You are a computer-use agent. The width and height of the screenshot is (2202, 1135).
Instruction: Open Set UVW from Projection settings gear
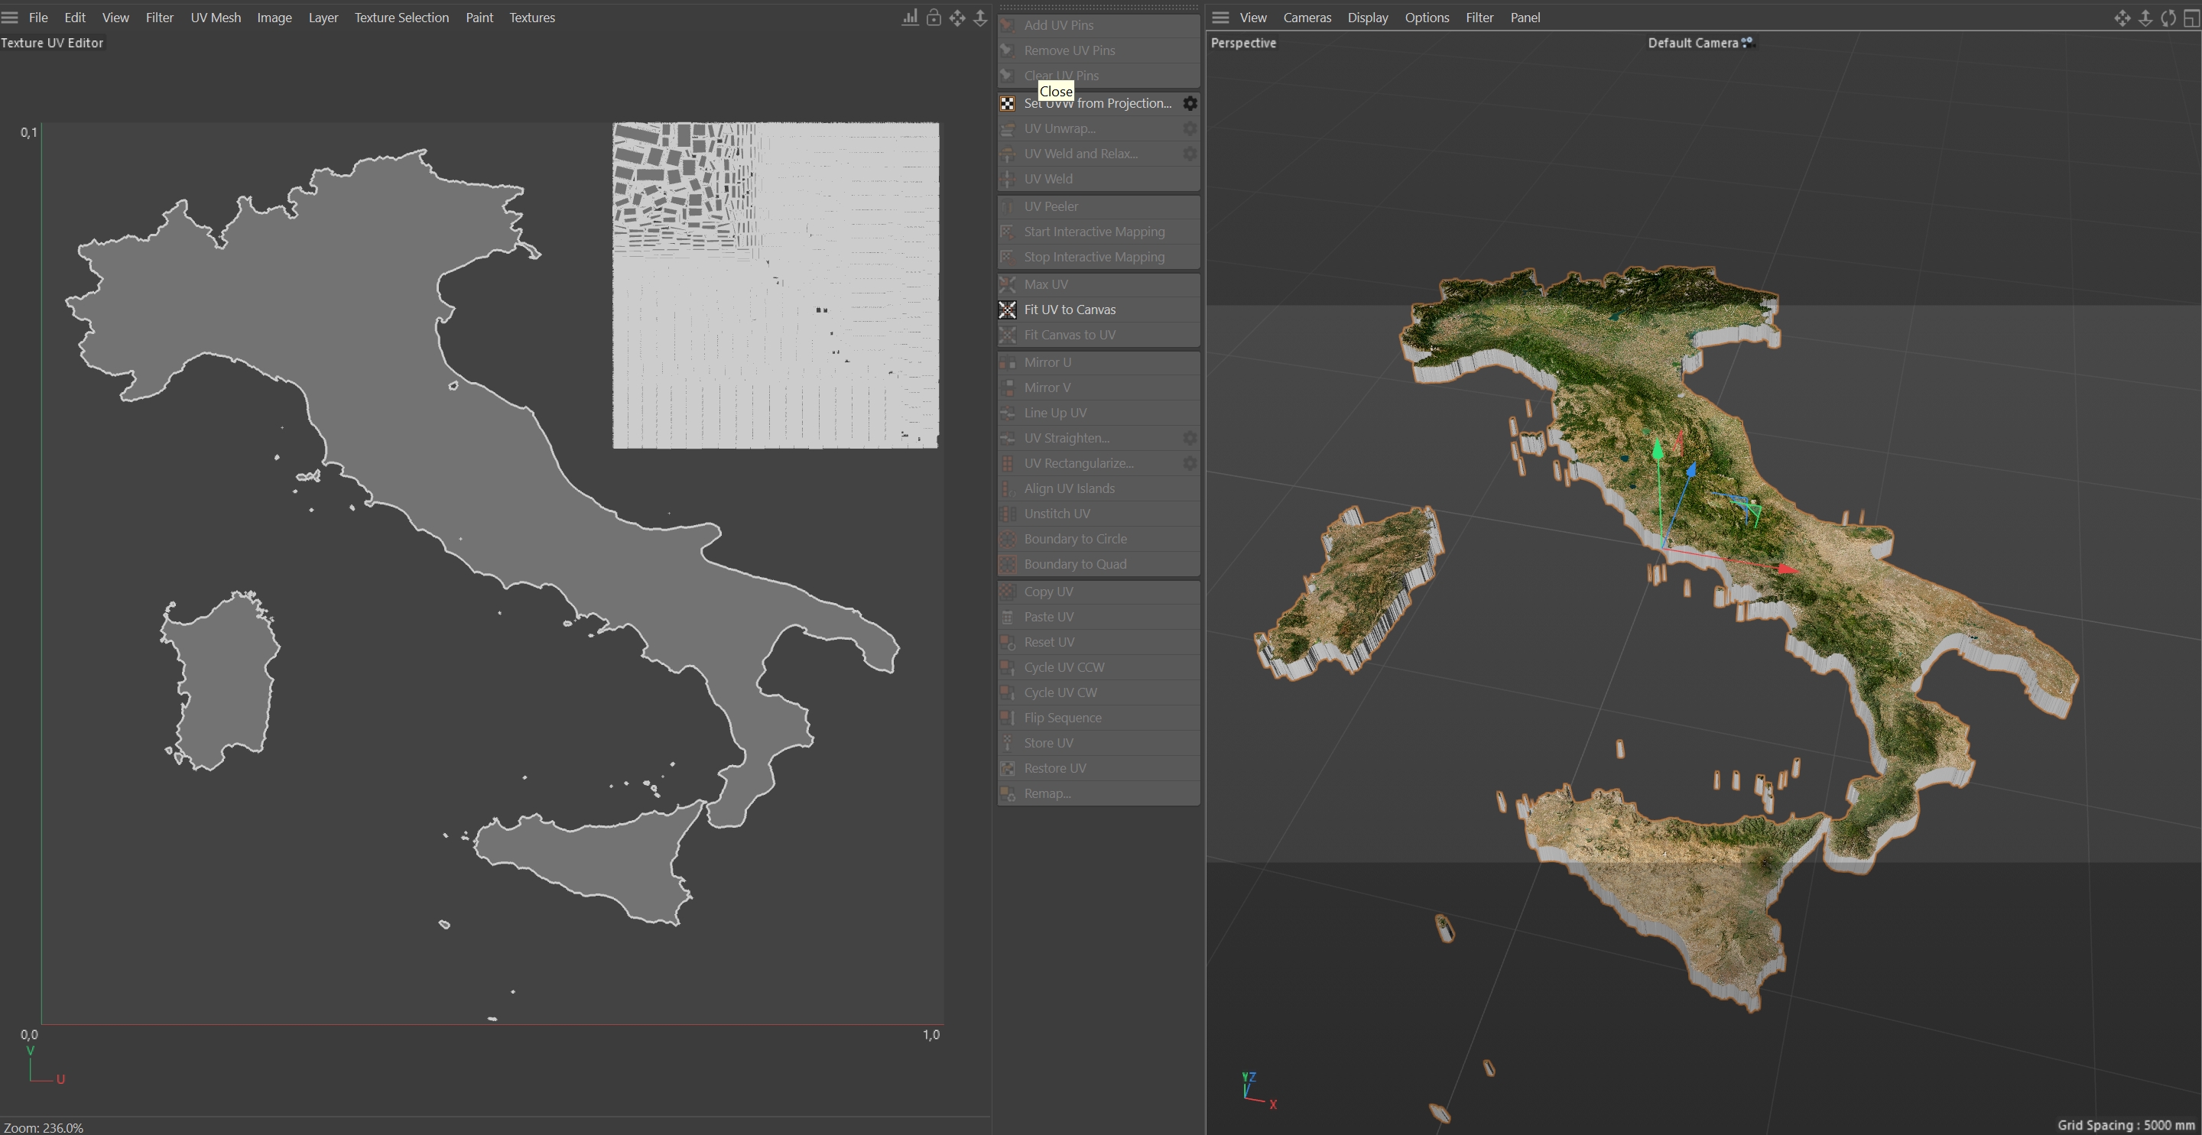pos(1189,103)
